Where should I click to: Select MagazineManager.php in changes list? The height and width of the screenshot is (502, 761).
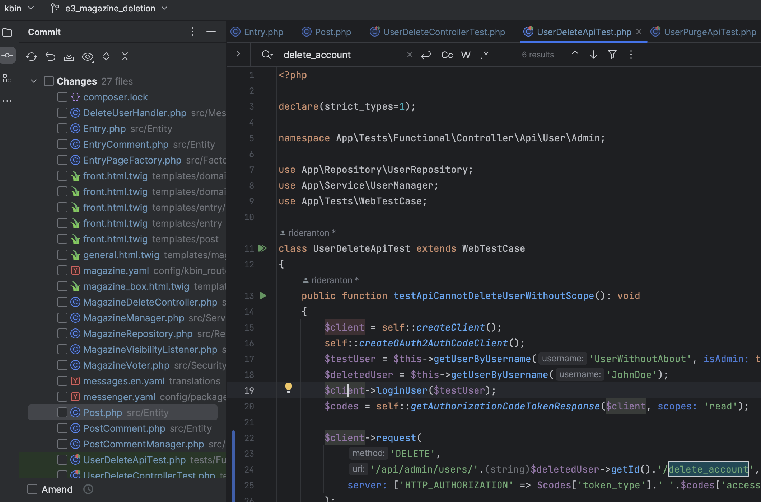(x=134, y=318)
